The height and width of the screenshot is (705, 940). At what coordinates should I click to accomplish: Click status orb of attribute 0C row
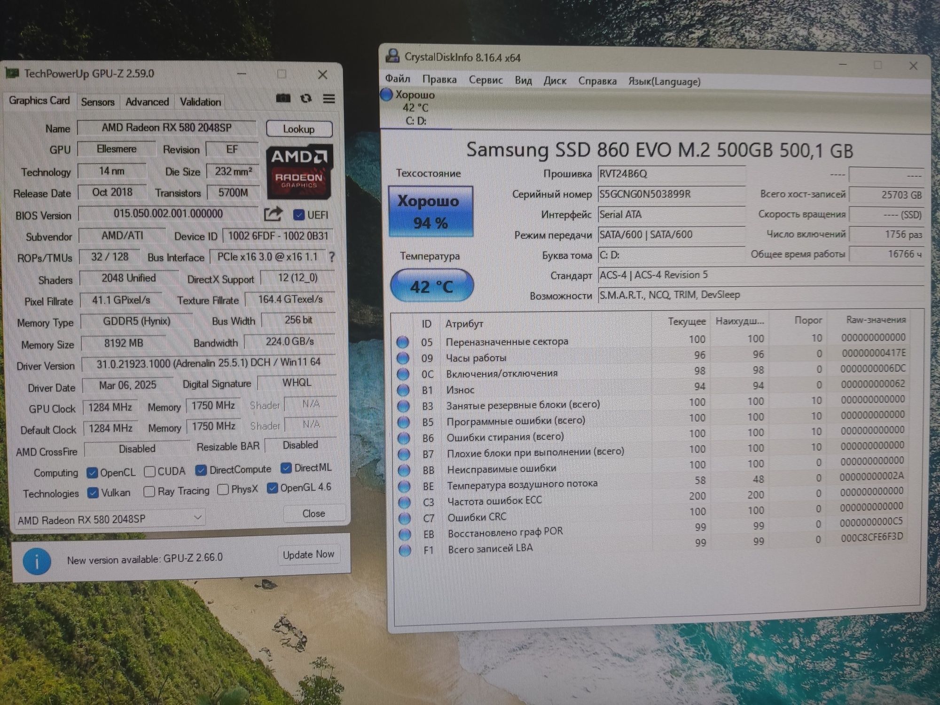[403, 374]
